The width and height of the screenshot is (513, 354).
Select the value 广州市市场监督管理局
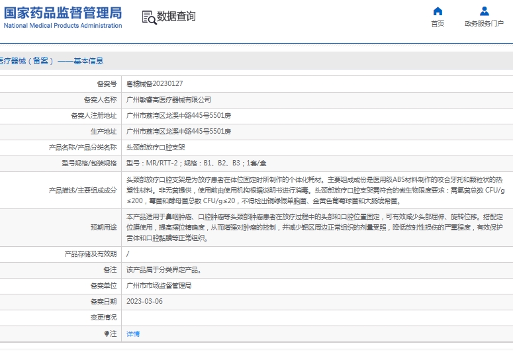pyautogui.click(x=159, y=286)
